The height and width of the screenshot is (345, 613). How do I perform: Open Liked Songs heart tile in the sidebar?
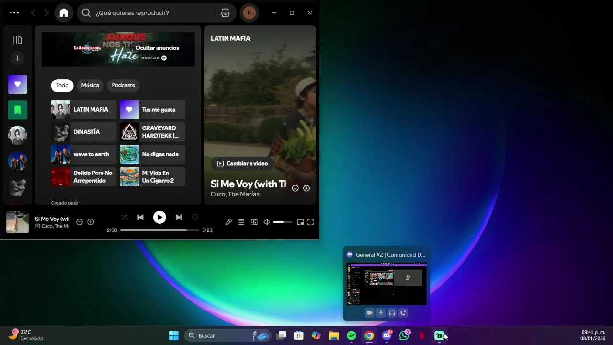point(18,84)
